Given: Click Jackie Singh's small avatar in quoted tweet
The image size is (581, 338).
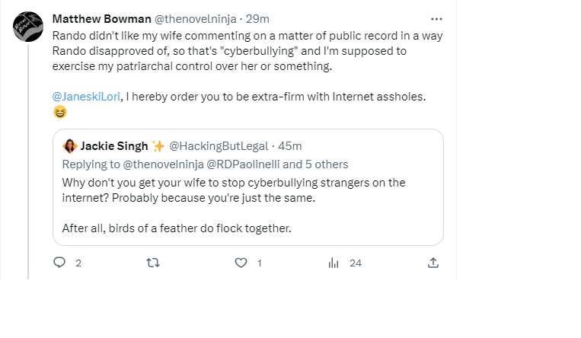Looking at the screenshot, I should (x=69, y=146).
